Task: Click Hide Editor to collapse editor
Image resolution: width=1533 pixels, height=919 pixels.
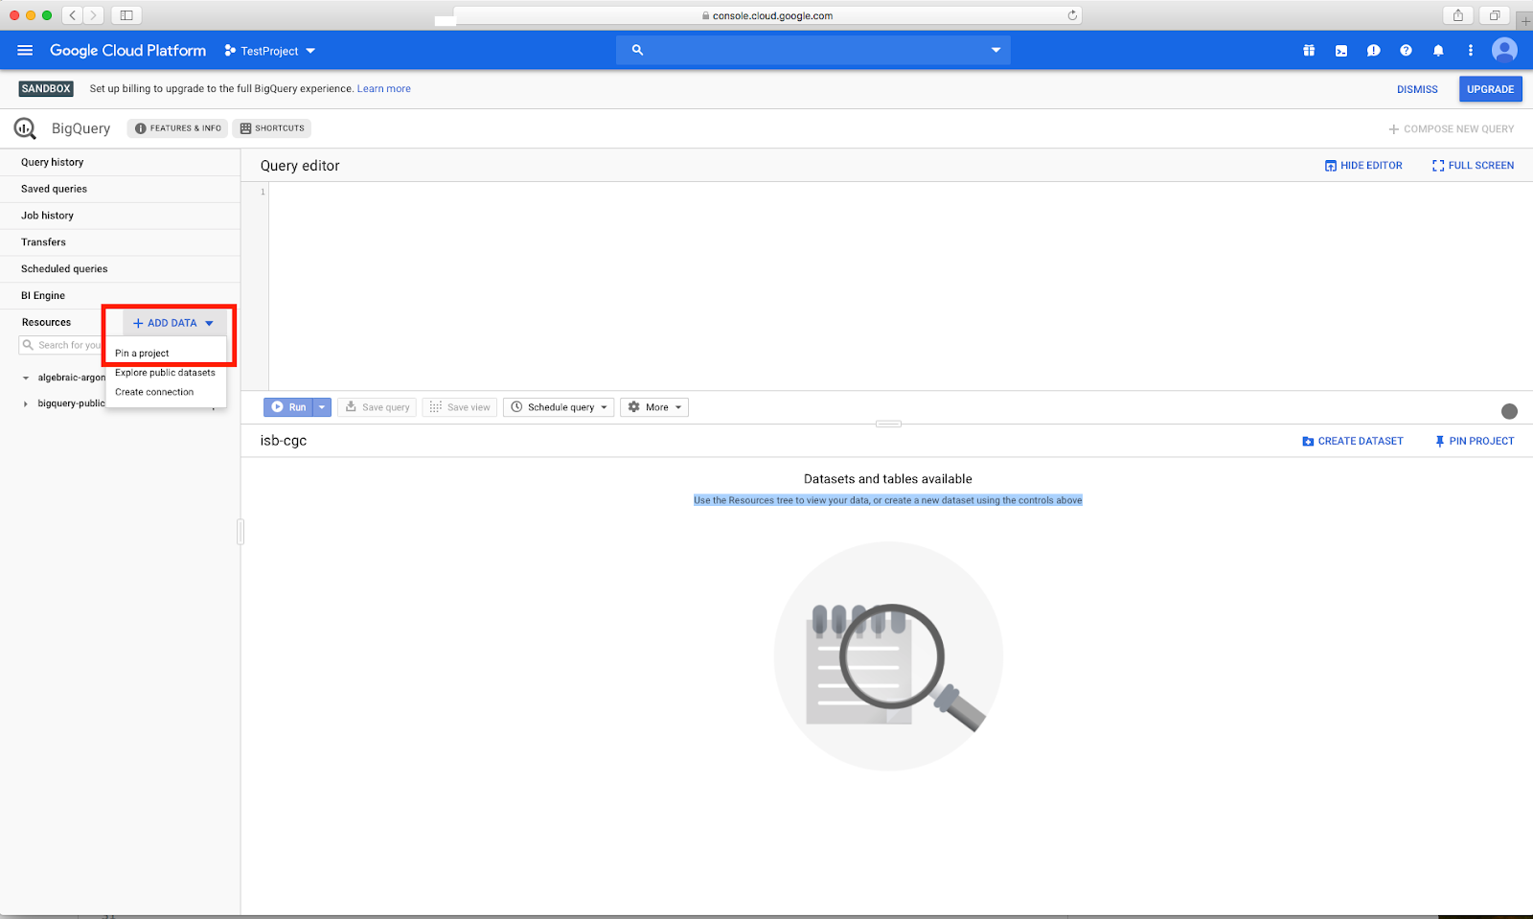Action: (1363, 166)
